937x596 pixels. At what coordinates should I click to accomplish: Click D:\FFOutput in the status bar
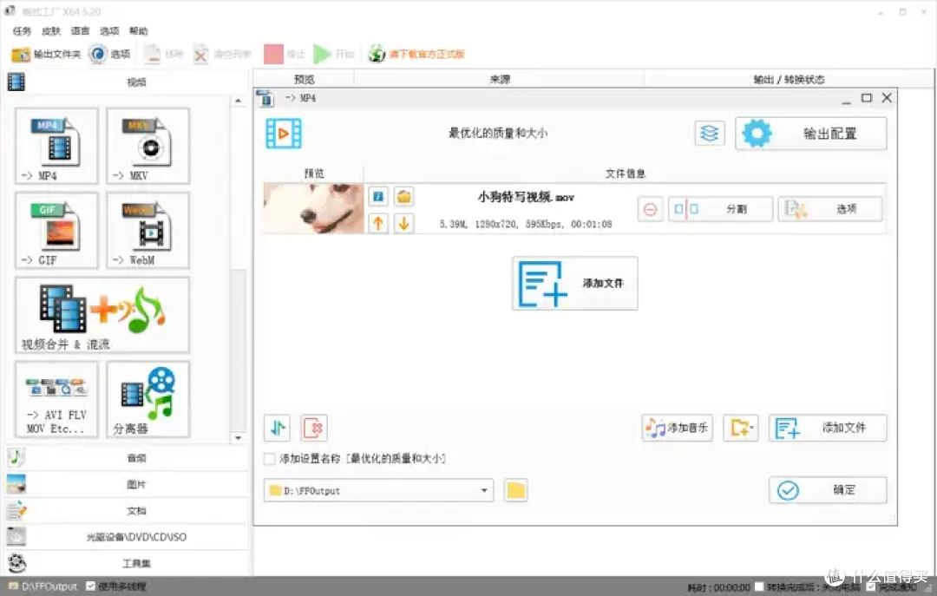click(x=43, y=586)
